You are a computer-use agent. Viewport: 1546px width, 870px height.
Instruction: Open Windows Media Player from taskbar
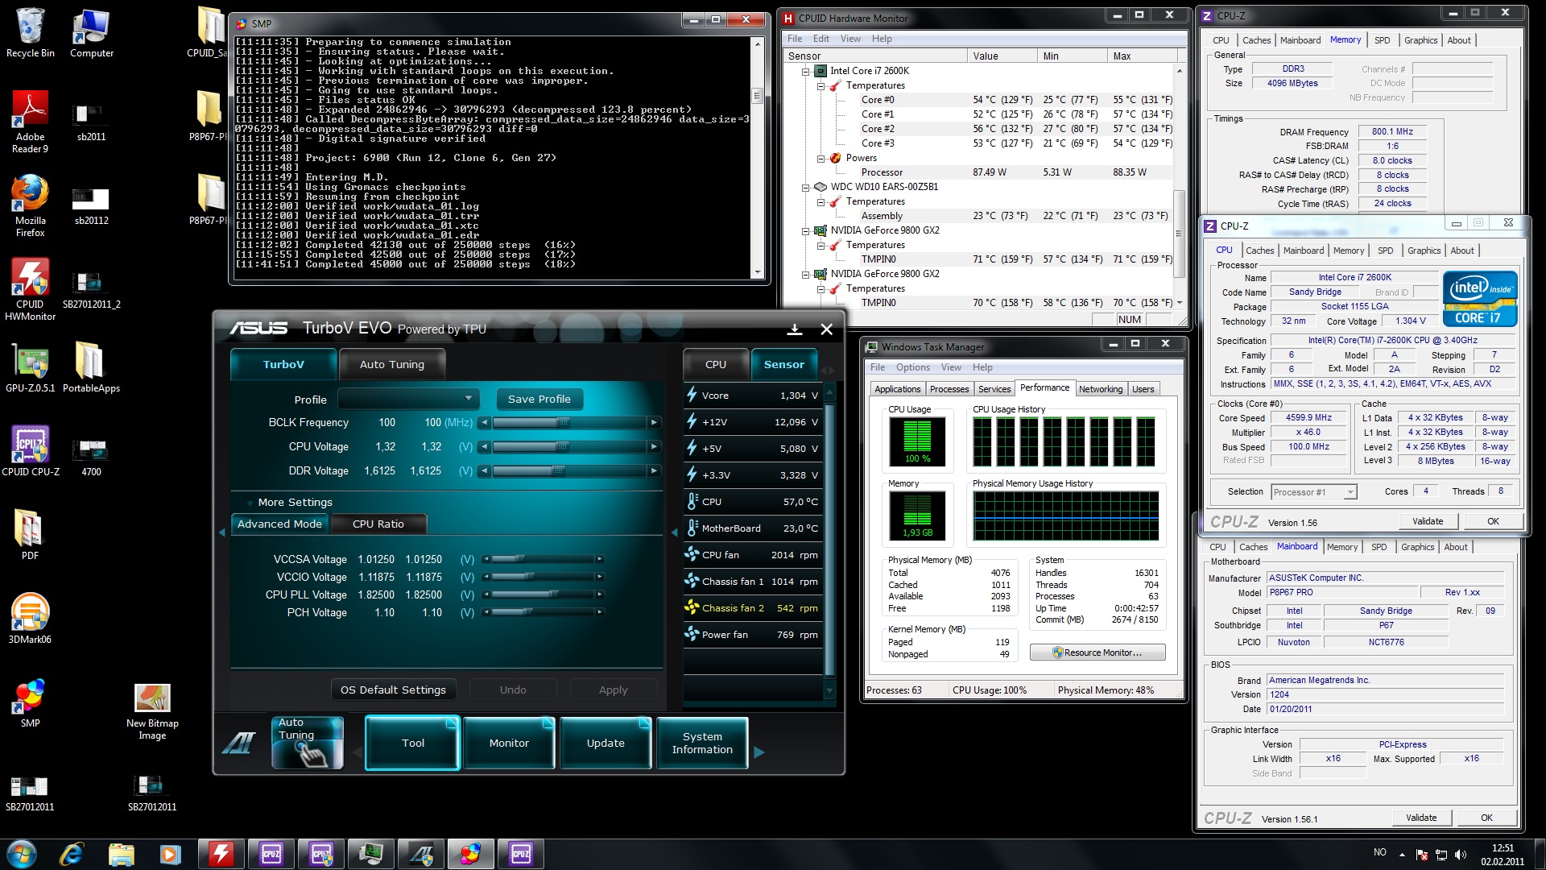pyautogui.click(x=170, y=853)
